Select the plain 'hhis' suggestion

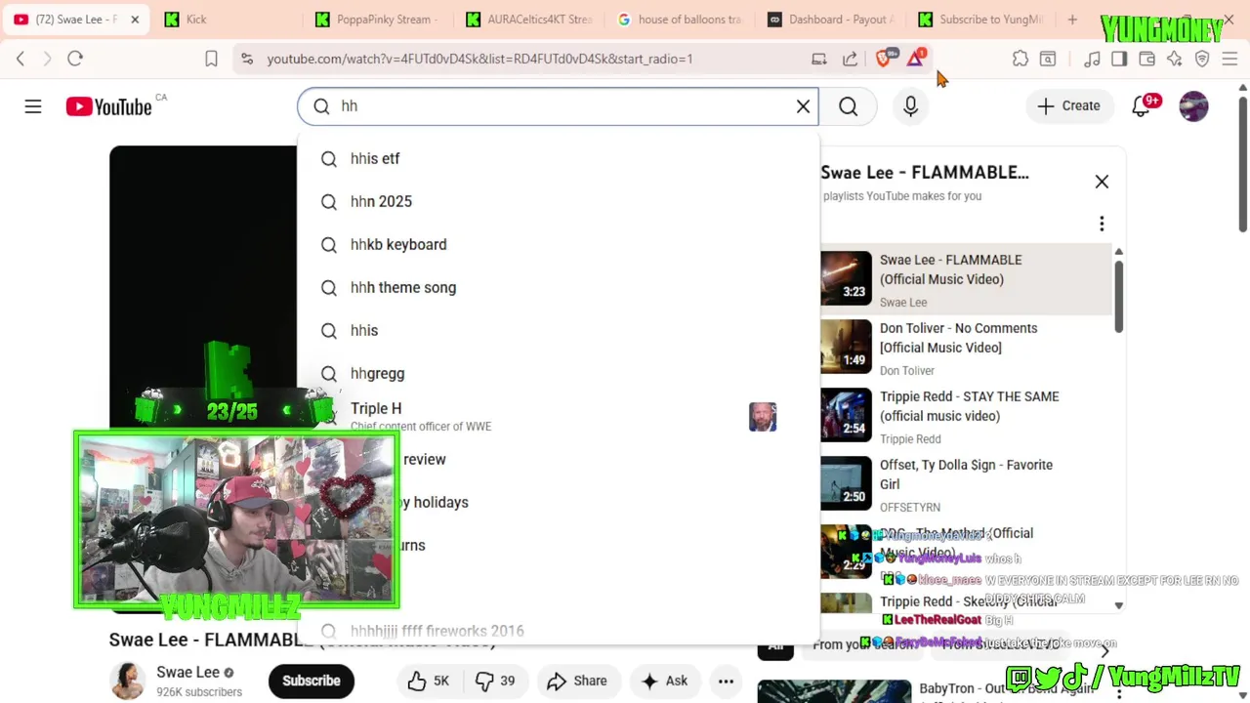pyautogui.click(x=558, y=331)
